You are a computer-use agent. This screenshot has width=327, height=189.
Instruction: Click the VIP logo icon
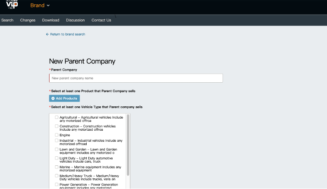[x=12, y=4]
